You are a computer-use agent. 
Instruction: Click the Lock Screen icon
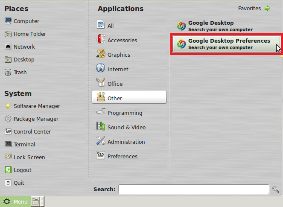(x=8, y=157)
